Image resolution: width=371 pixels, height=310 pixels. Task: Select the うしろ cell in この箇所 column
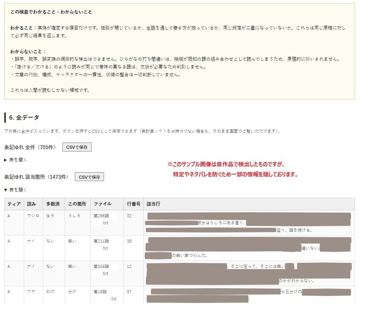78,223
